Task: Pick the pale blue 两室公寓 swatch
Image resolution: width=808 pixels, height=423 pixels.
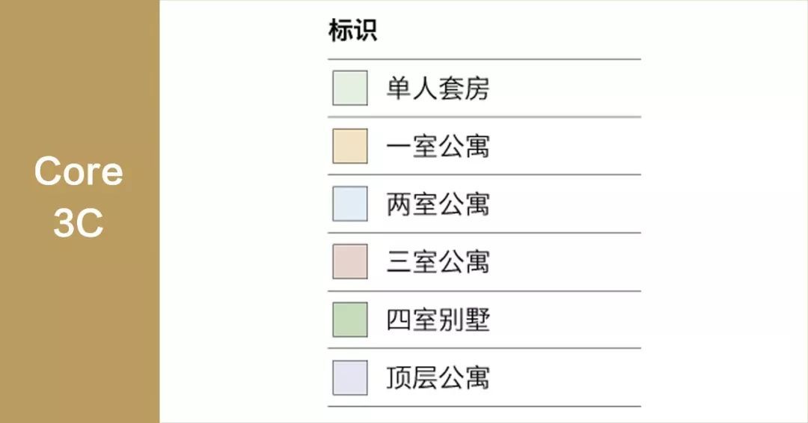Action: coord(350,204)
